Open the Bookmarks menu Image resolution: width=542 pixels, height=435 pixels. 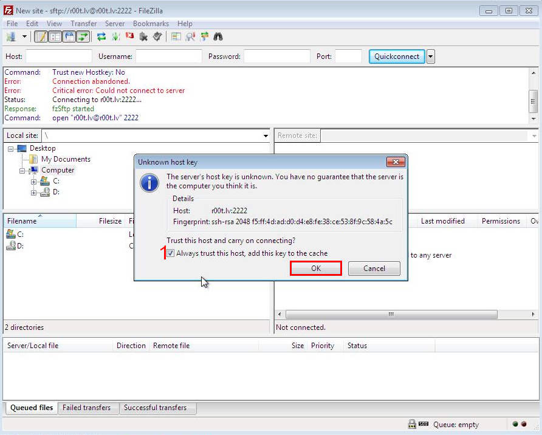tap(151, 24)
